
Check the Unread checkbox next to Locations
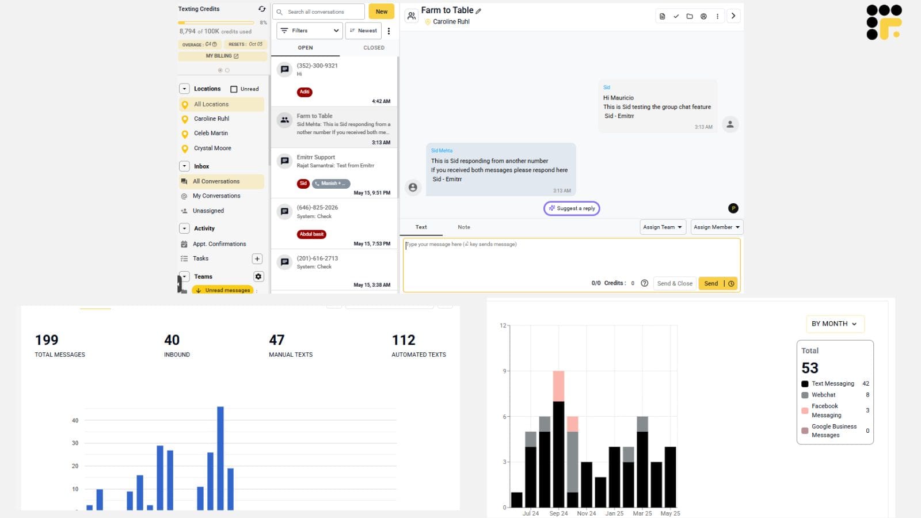point(233,89)
